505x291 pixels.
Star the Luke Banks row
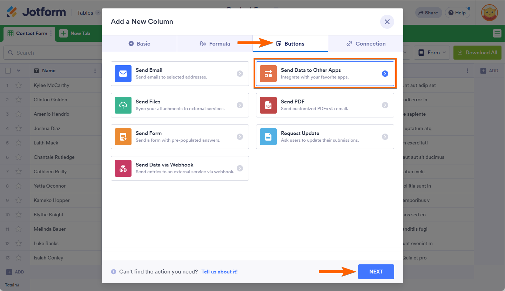point(19,243)
